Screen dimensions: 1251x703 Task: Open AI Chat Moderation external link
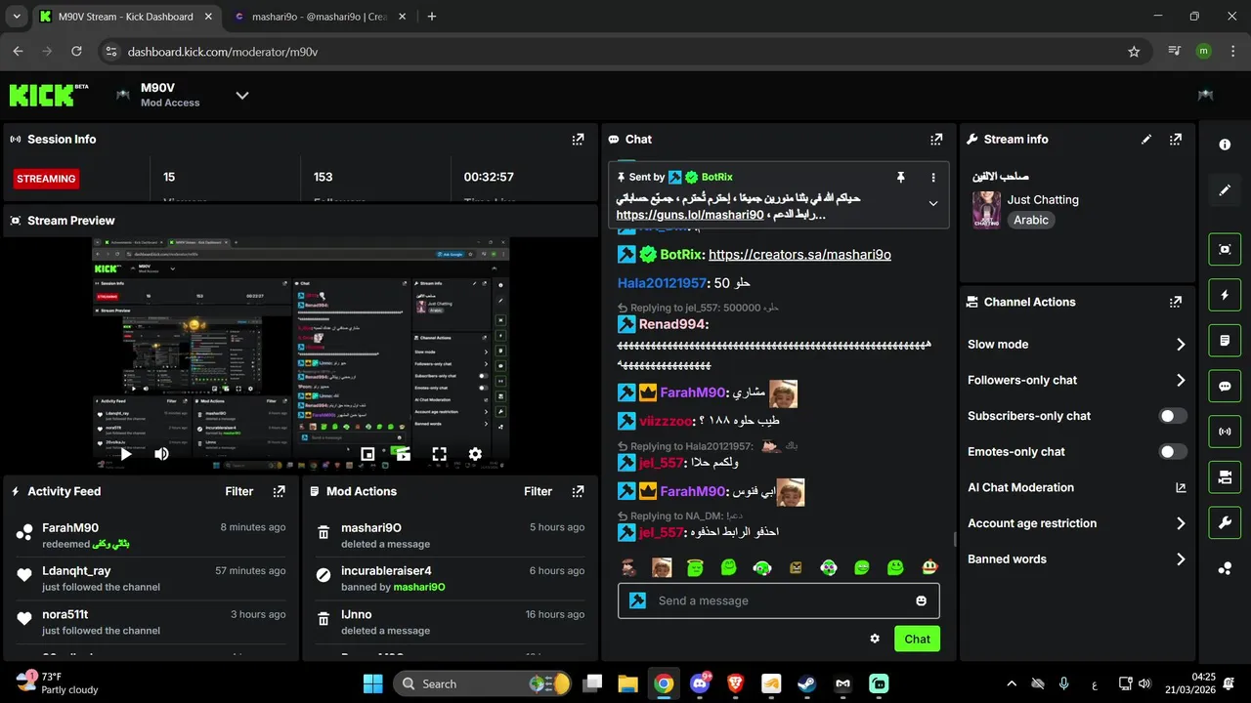[x=1181, y=488]
